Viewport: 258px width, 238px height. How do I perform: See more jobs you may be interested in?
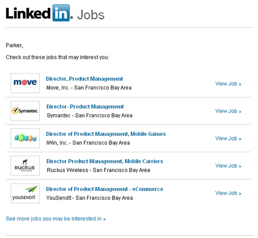click(x=56, y=219)
